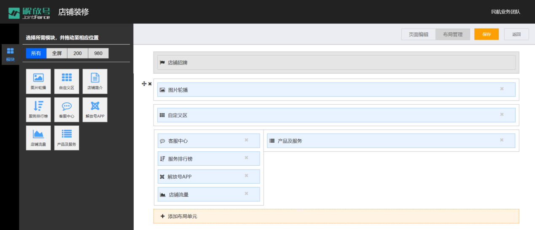Image resolution: width=535 pixels, height=230 pixels.
Task: Select the 店铺简介 module icon
Action: click(95, 81)
